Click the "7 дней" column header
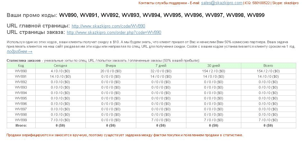This screenshot has width=302, height=142. [161, 66]
